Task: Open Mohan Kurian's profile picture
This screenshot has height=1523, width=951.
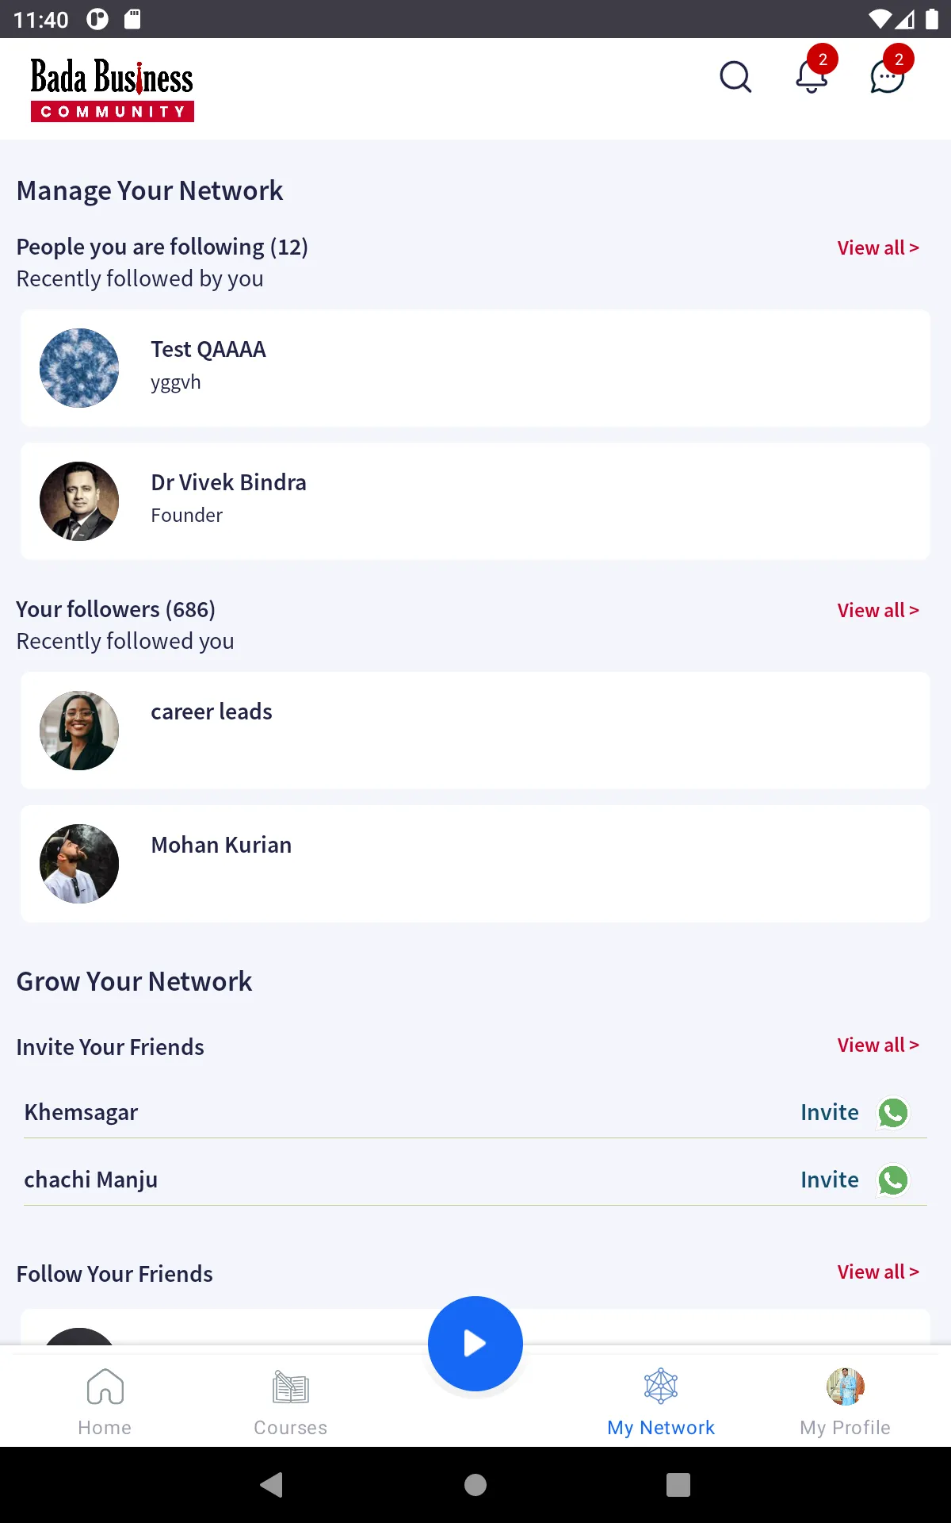Action: pos(79,863)
